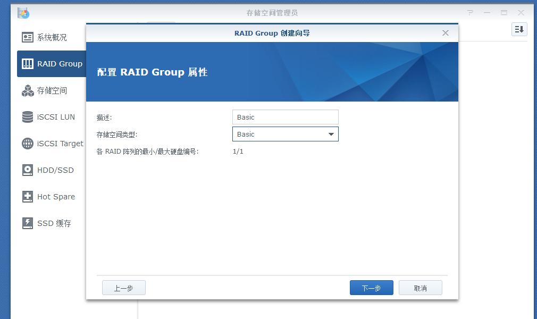Click the 下一步 next button

[x=371, y=288]
